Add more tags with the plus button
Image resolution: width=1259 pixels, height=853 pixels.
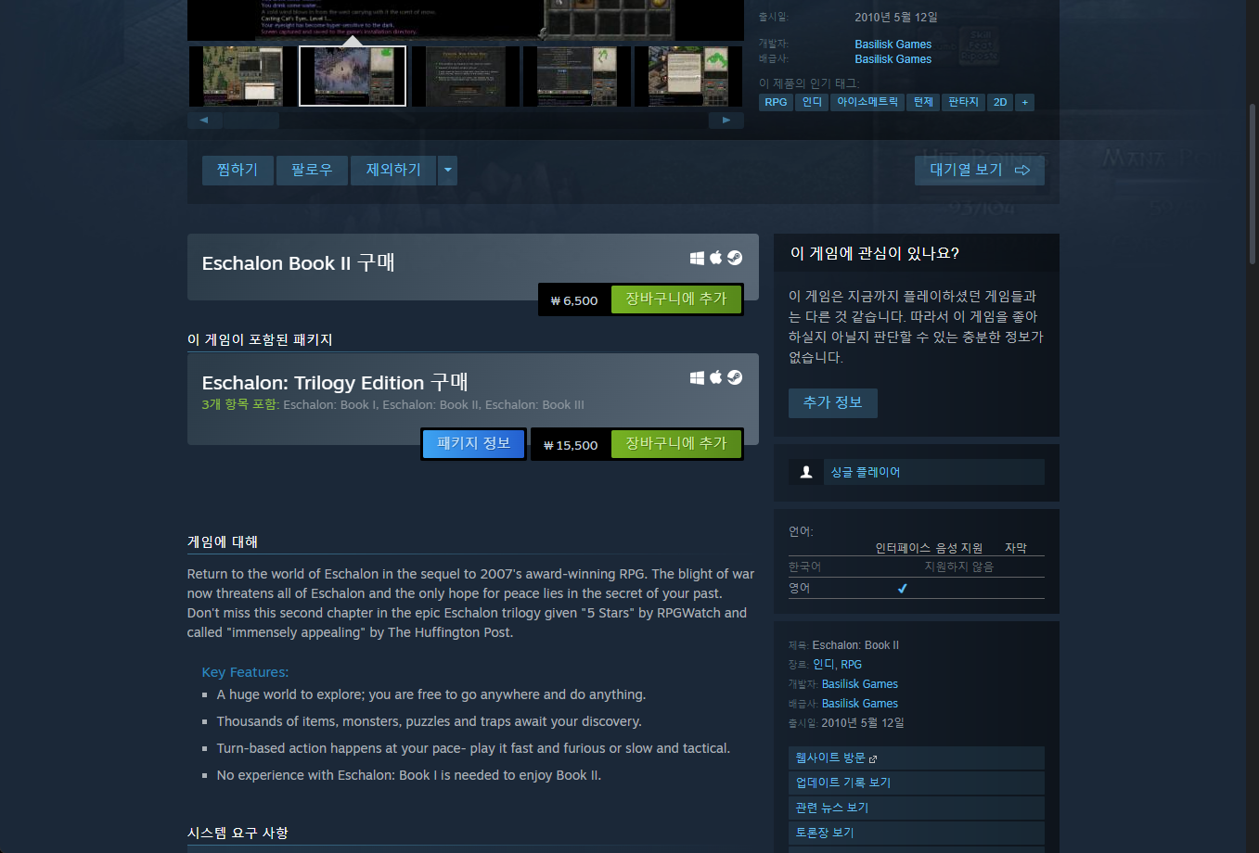click(1024, 102)
